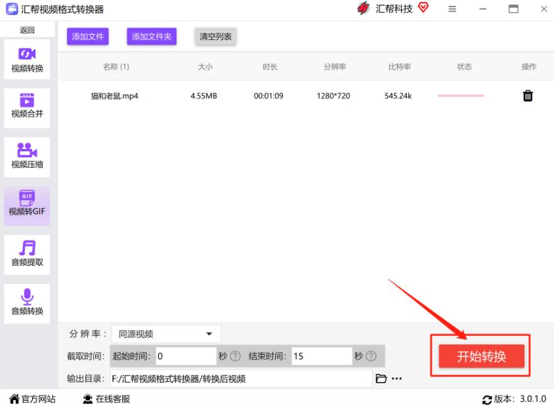
Task: Select the 视频合并 video merge tool
Action: pos(28,106)
